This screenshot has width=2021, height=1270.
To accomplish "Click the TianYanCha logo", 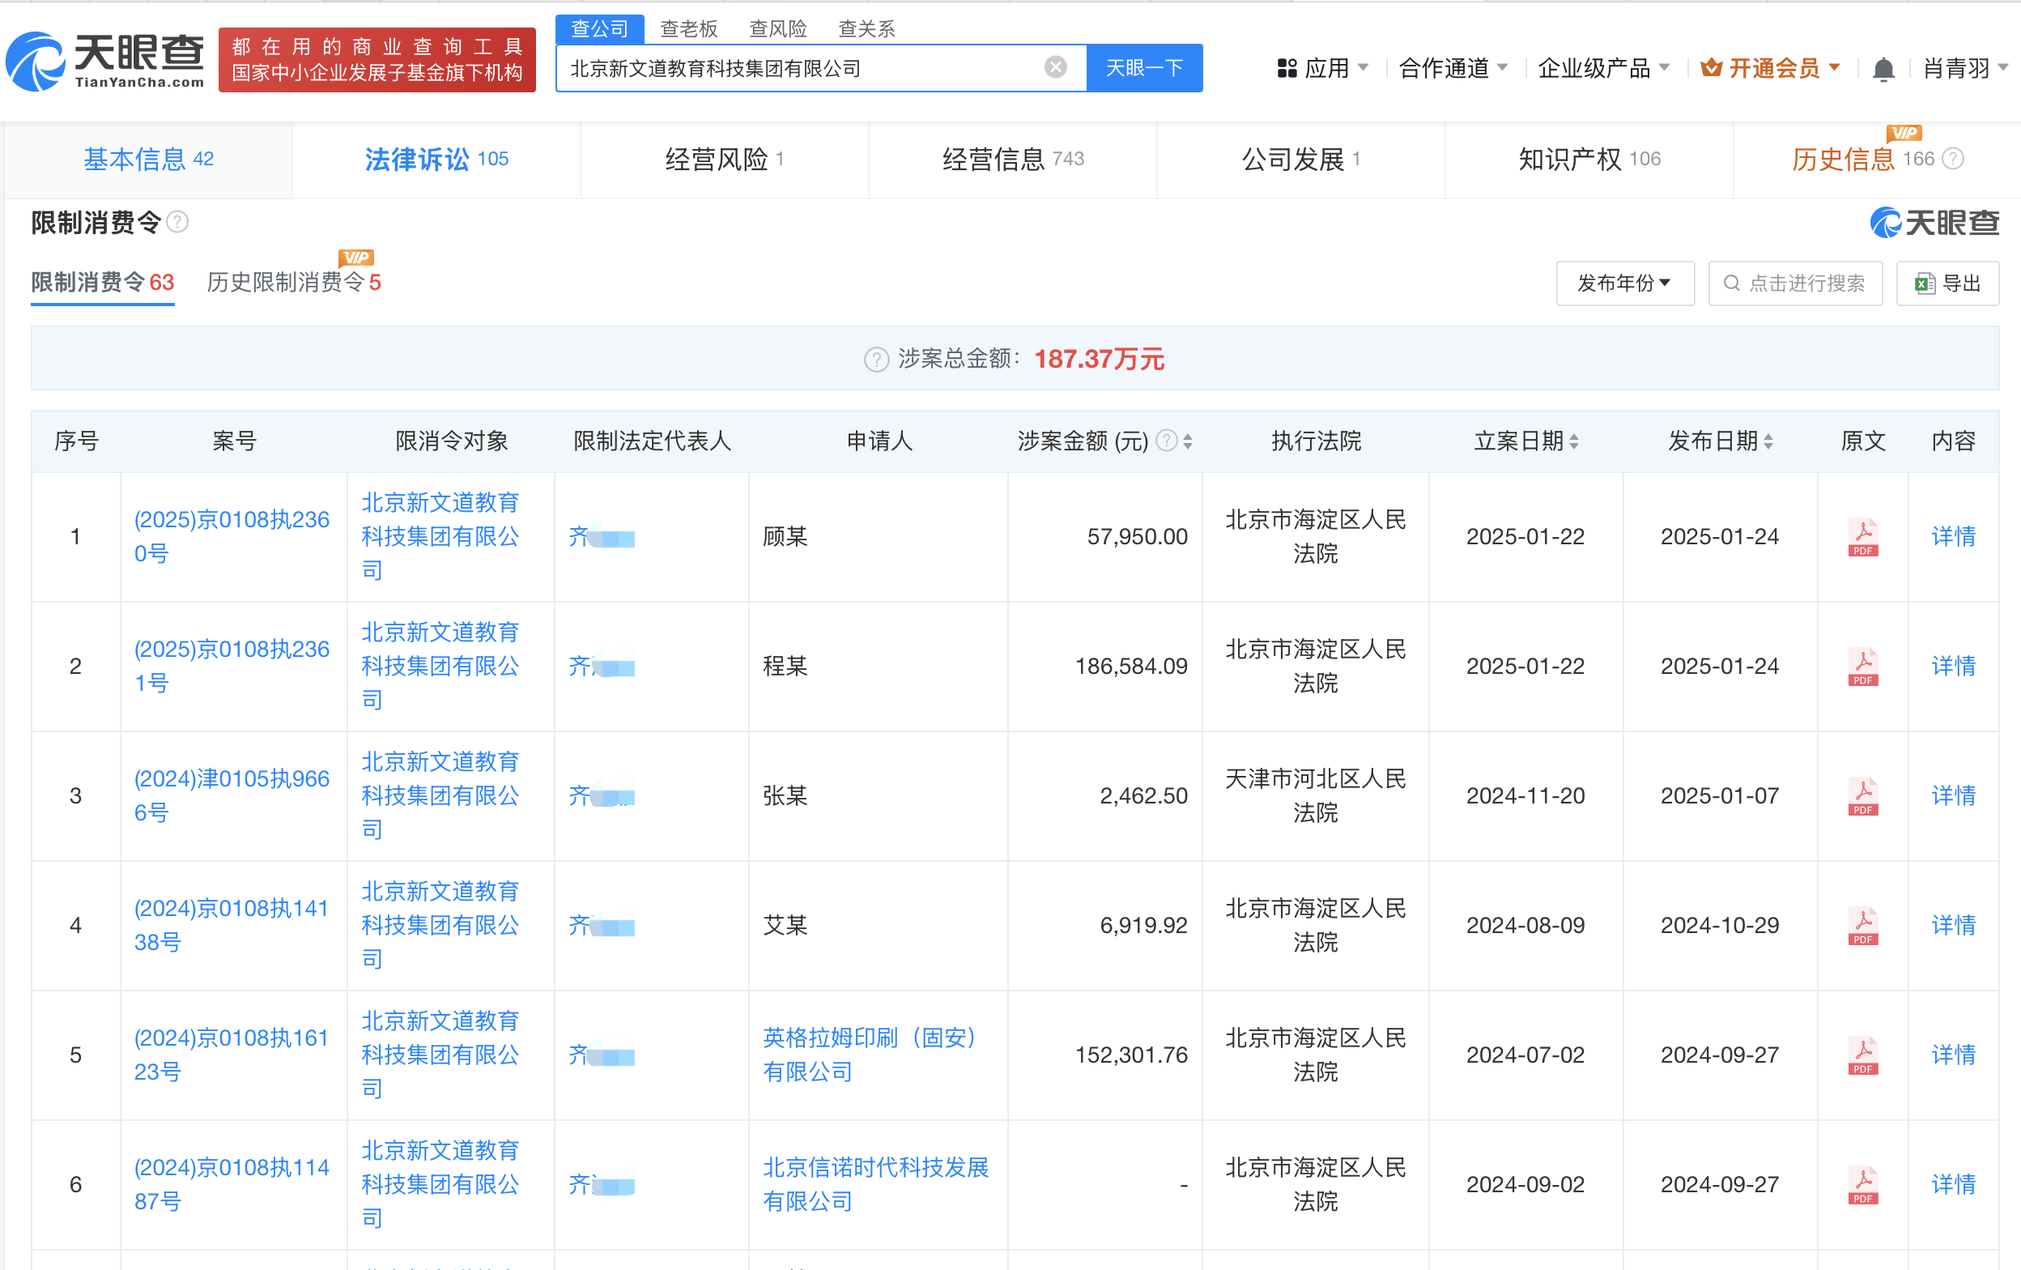I will pyautogui.click(x=106, y=61).
